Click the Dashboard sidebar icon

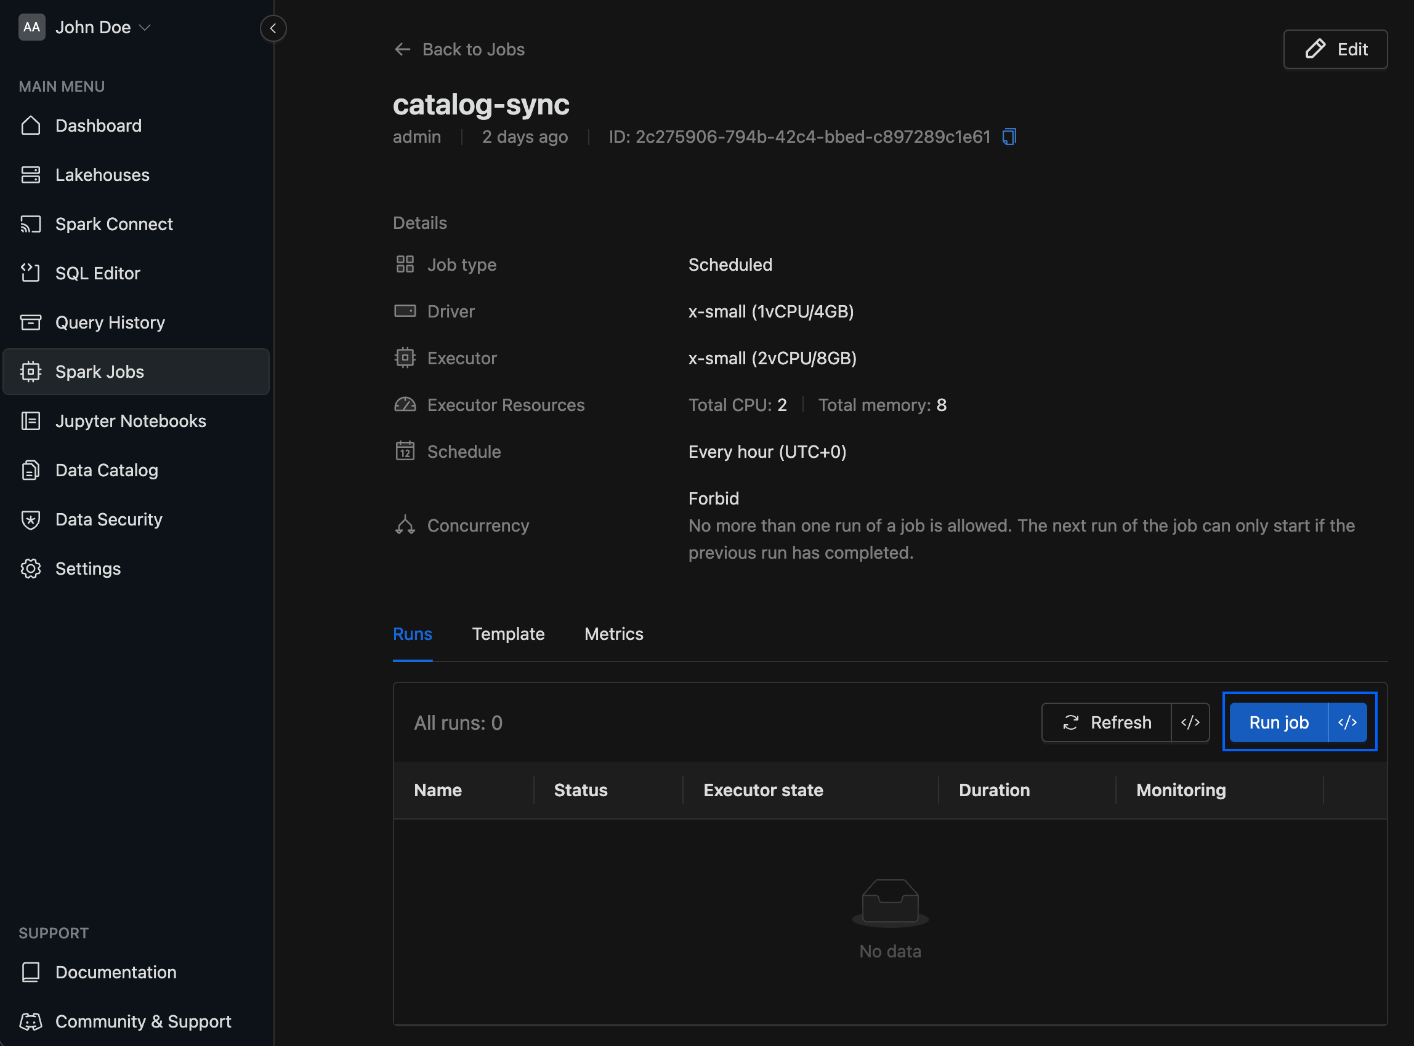[31, 124]
